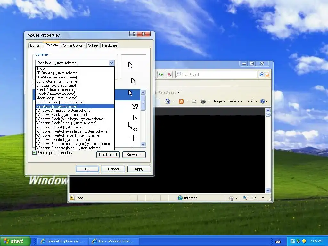This screenshot has height=246, width=328.
Task: Select 3D-Bronze (system scheme)
Action: point(75,73)
